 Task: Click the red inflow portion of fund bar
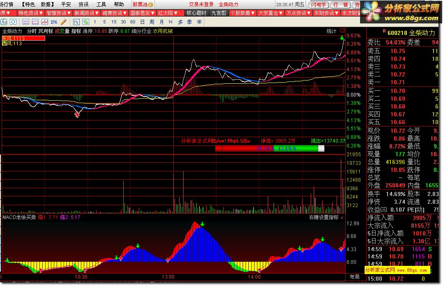[244, 148]
